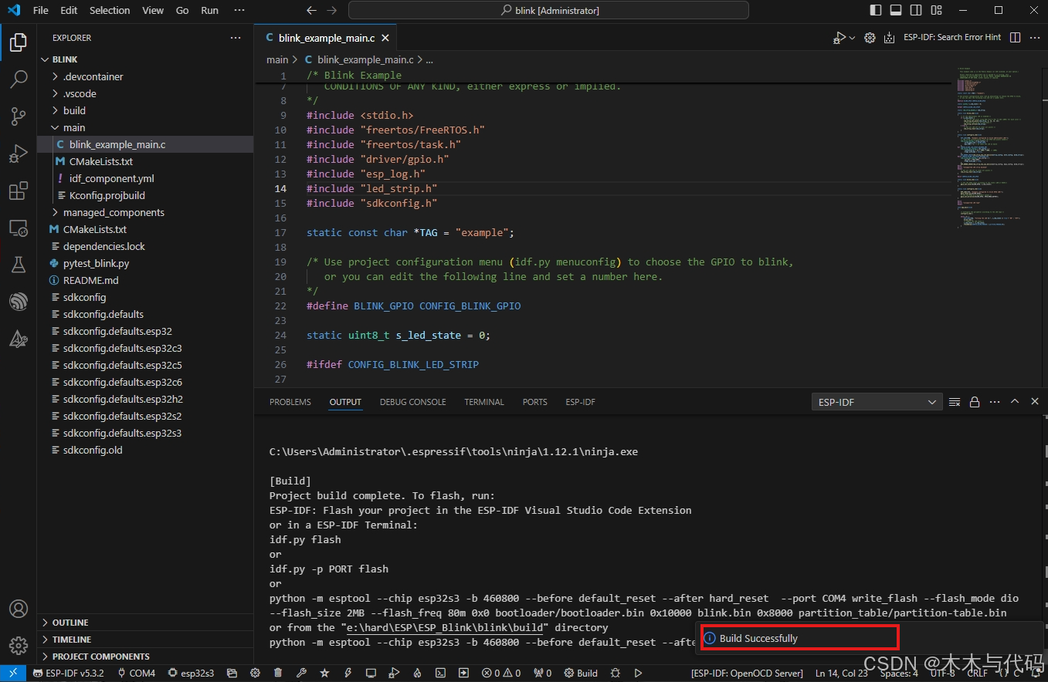Open ESP-IDF terminal icon in status bar

click(439, 673)
